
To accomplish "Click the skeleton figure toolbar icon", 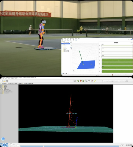I will pos(89,81).
